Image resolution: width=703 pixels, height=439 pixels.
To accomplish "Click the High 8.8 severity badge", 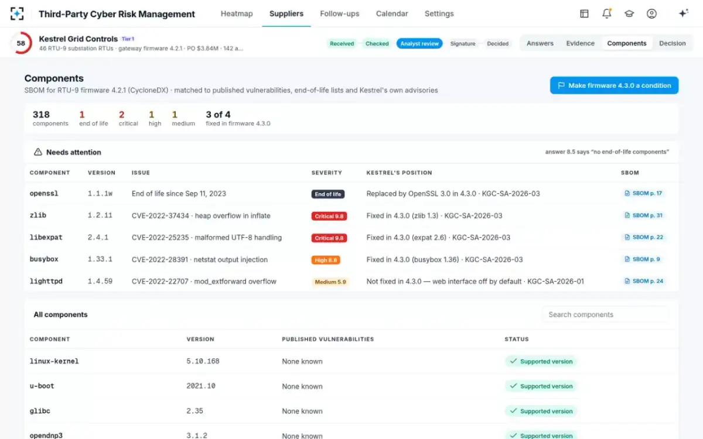I will click(x=326, y=260).
